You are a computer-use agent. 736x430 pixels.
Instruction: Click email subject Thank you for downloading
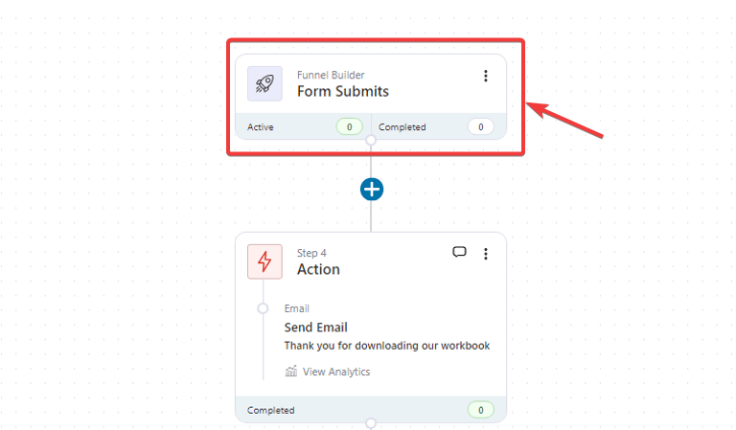click(x=387, y=346)
